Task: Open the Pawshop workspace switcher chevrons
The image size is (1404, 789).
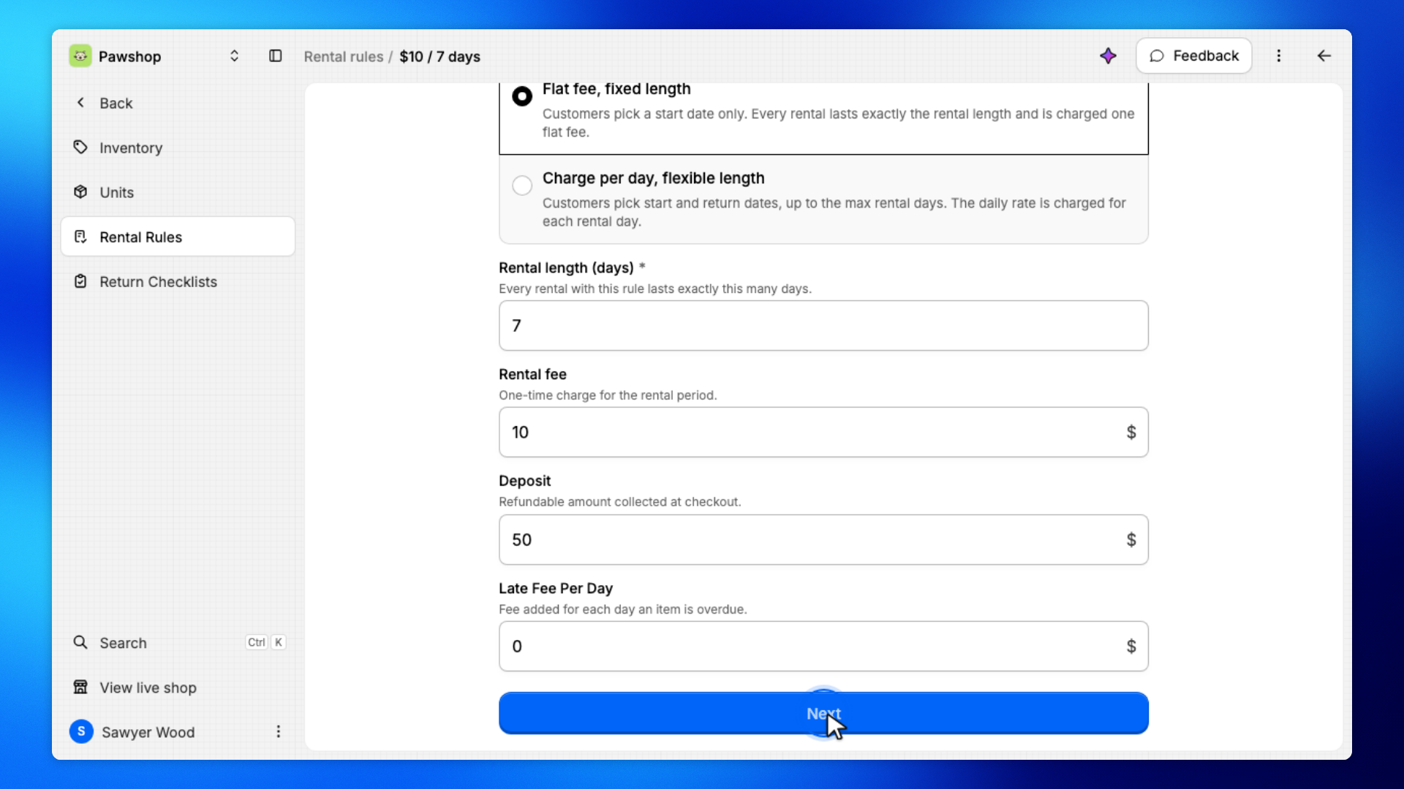Action: (x=234, y=56)
